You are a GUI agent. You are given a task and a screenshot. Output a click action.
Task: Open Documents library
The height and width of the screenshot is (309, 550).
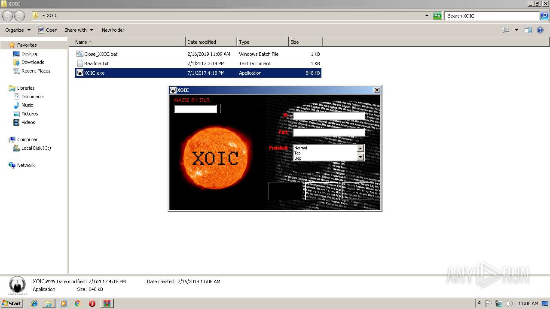click(33, 97)
